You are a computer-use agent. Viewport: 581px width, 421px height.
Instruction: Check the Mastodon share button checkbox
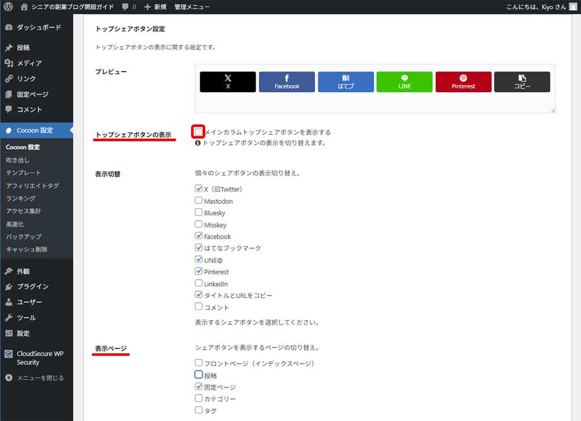(199, 201)
